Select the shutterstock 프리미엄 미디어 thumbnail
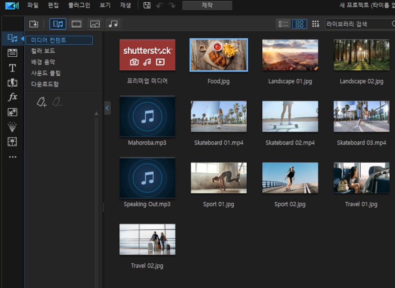Screen dimensions: 395x288 coord(147,55)
